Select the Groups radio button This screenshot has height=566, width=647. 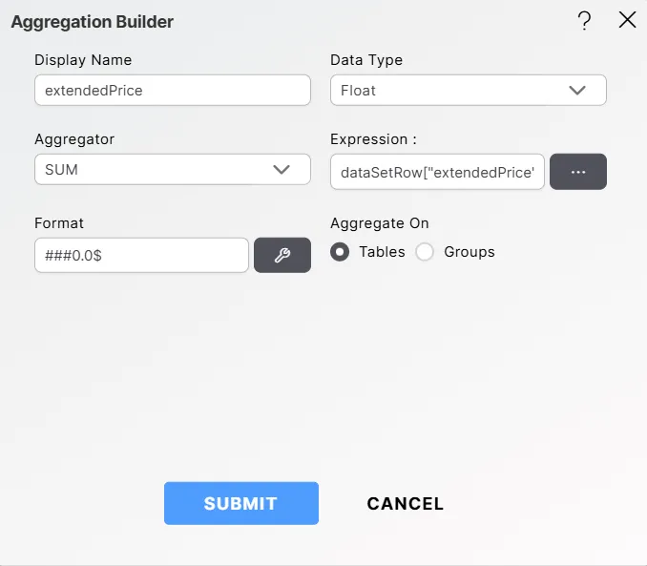pyautogui.click(x=425, y=252)
